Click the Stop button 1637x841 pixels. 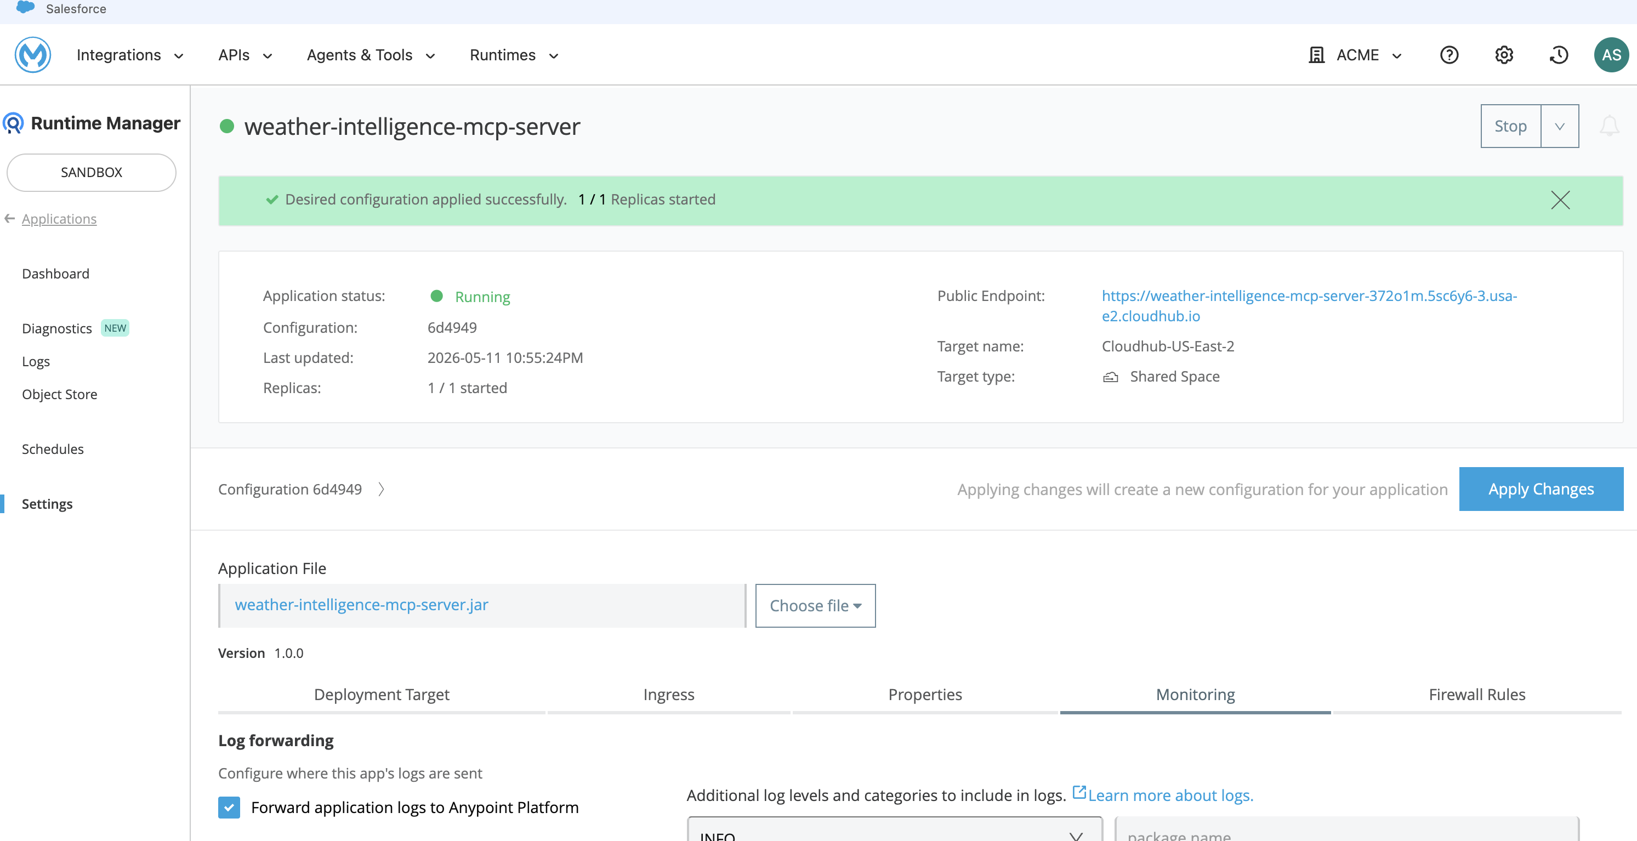coord(1510,126)
